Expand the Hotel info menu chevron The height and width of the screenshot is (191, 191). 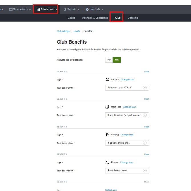(102, 9)
